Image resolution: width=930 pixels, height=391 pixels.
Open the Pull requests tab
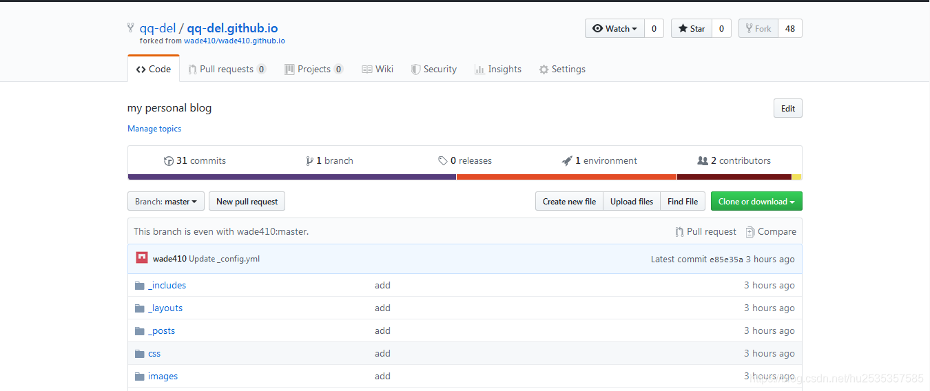tap(227, 69)
